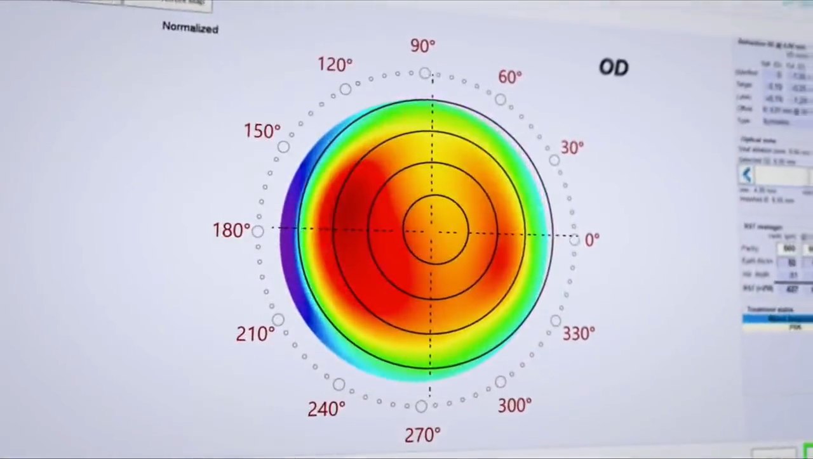Click the 90° axis label
The width and height of the screenshot is (813, 459).
point(423,46)
